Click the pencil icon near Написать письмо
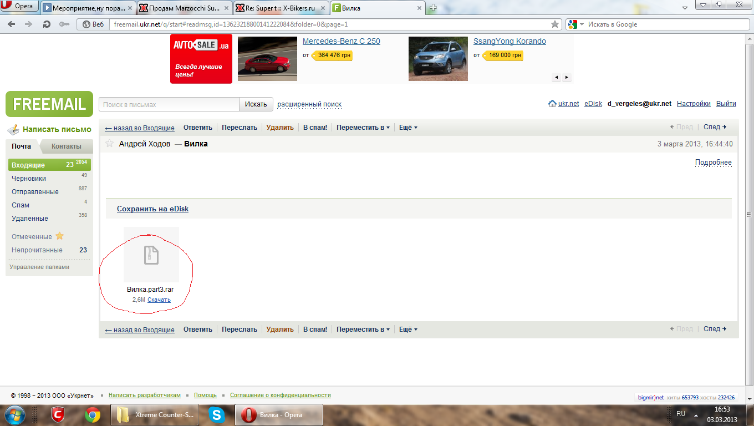This screenshot has width=754, height=426. 13,130
